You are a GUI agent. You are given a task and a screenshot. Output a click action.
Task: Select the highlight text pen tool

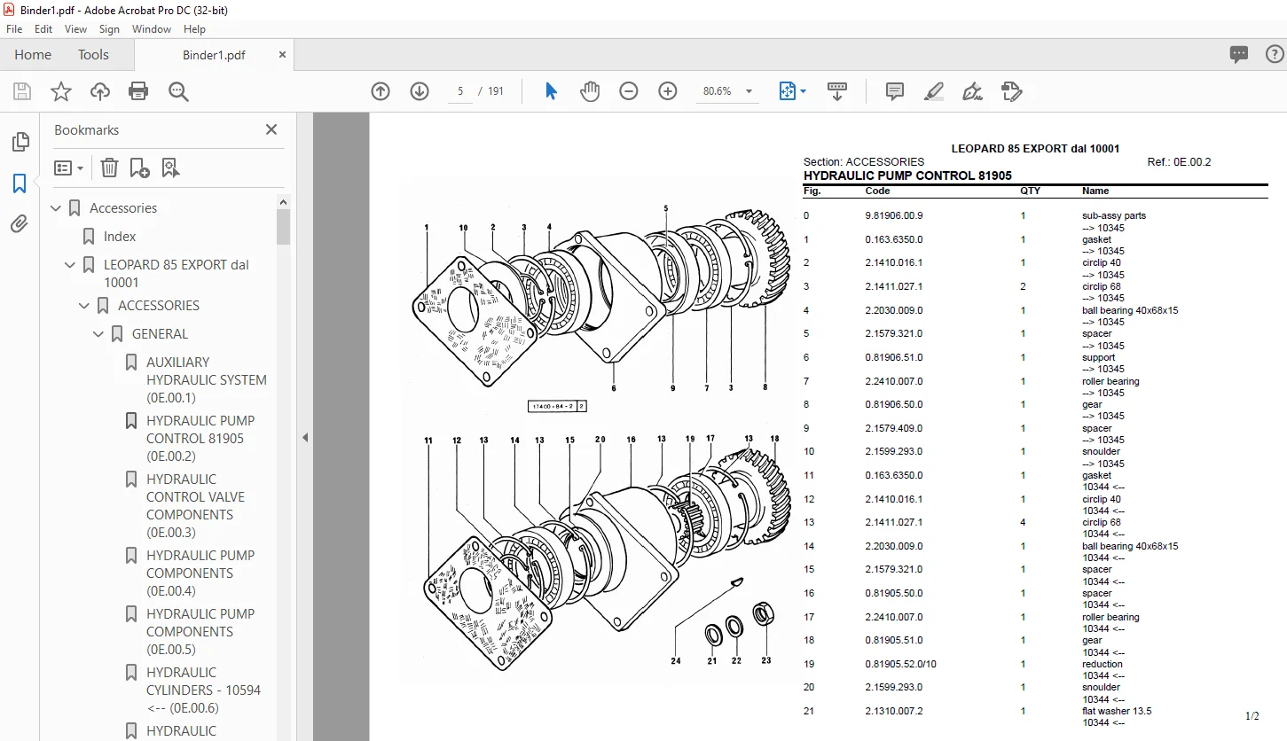tap(933, 91)
